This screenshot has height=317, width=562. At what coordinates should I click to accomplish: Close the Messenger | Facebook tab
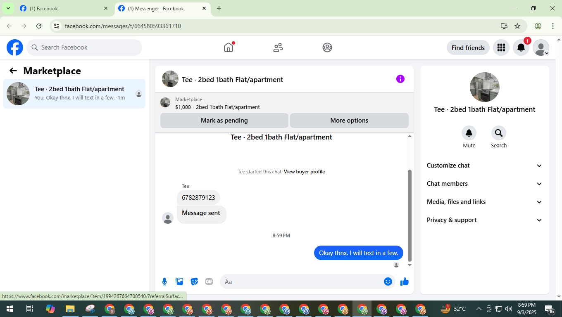(204, 8)
